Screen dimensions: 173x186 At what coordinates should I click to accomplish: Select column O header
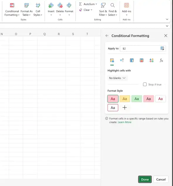coord(16,34)
